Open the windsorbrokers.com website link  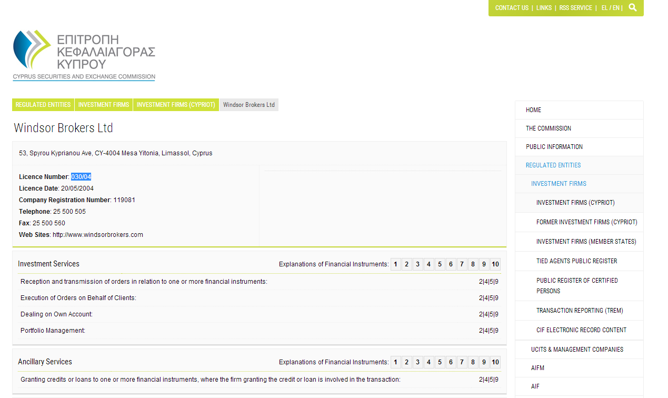[x=98, y=235]
